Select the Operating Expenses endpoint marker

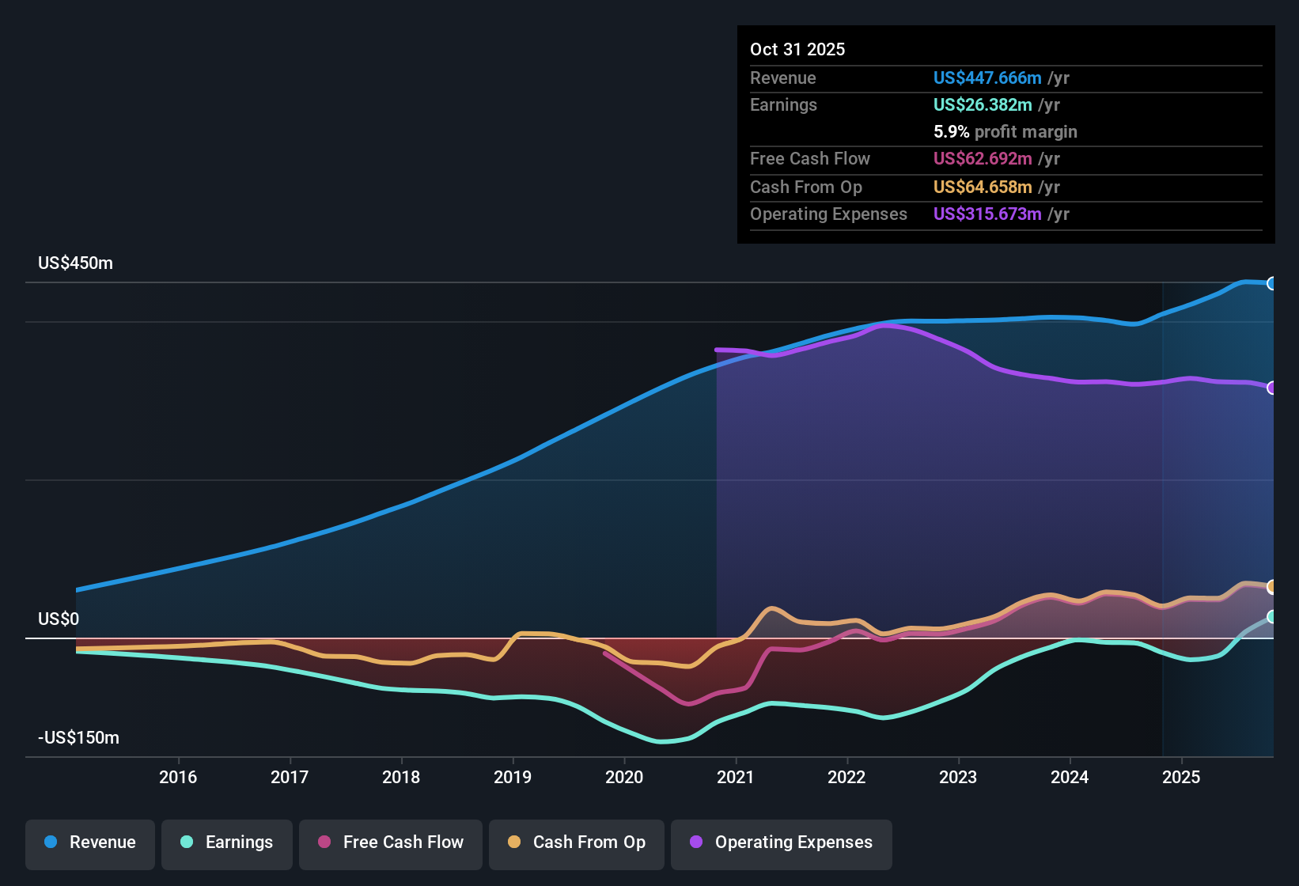1272,388
